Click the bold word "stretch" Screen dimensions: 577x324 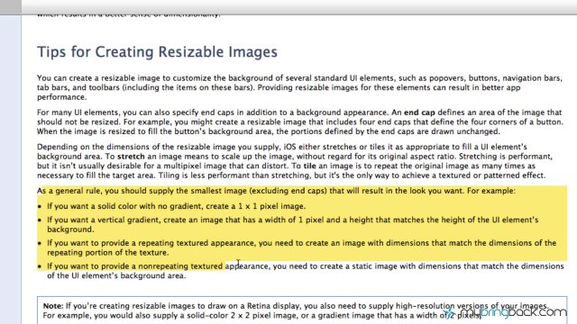[x=131, y=156]
